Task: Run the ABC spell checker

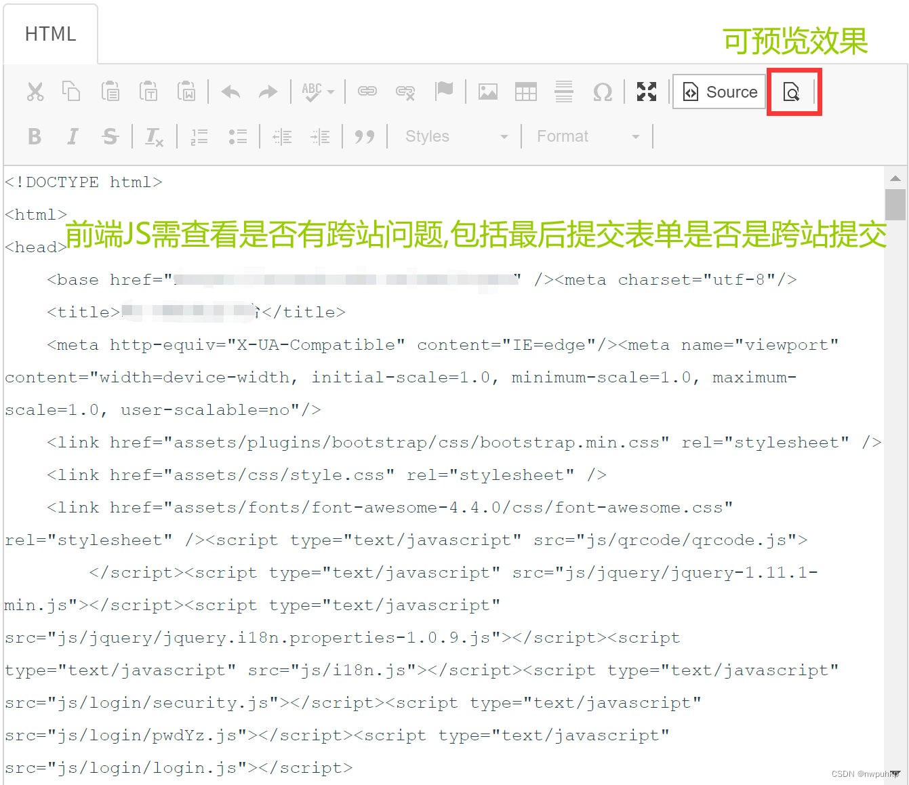Action: (x=312, y=92)
